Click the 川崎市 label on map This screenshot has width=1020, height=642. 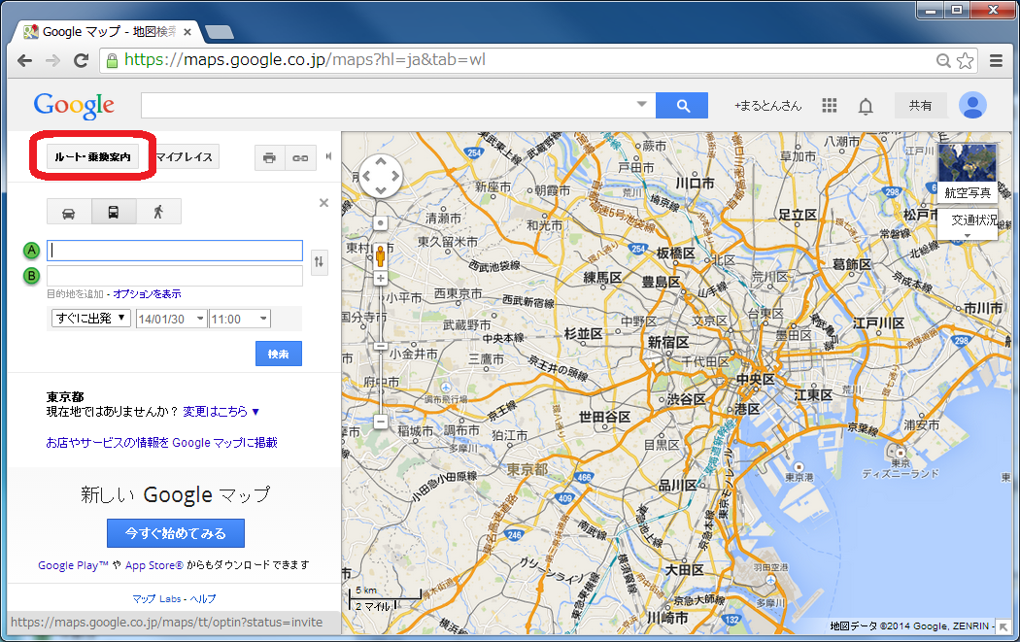667,618
